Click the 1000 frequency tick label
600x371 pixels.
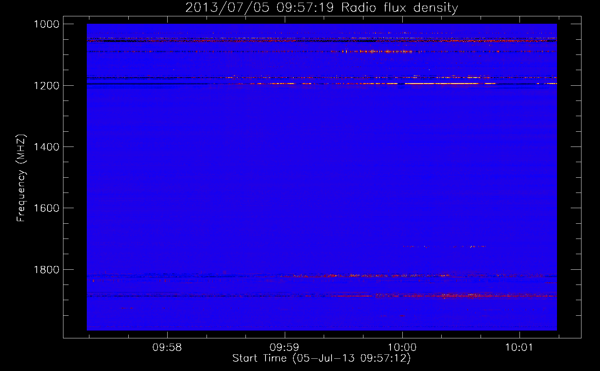coord(46,24)
